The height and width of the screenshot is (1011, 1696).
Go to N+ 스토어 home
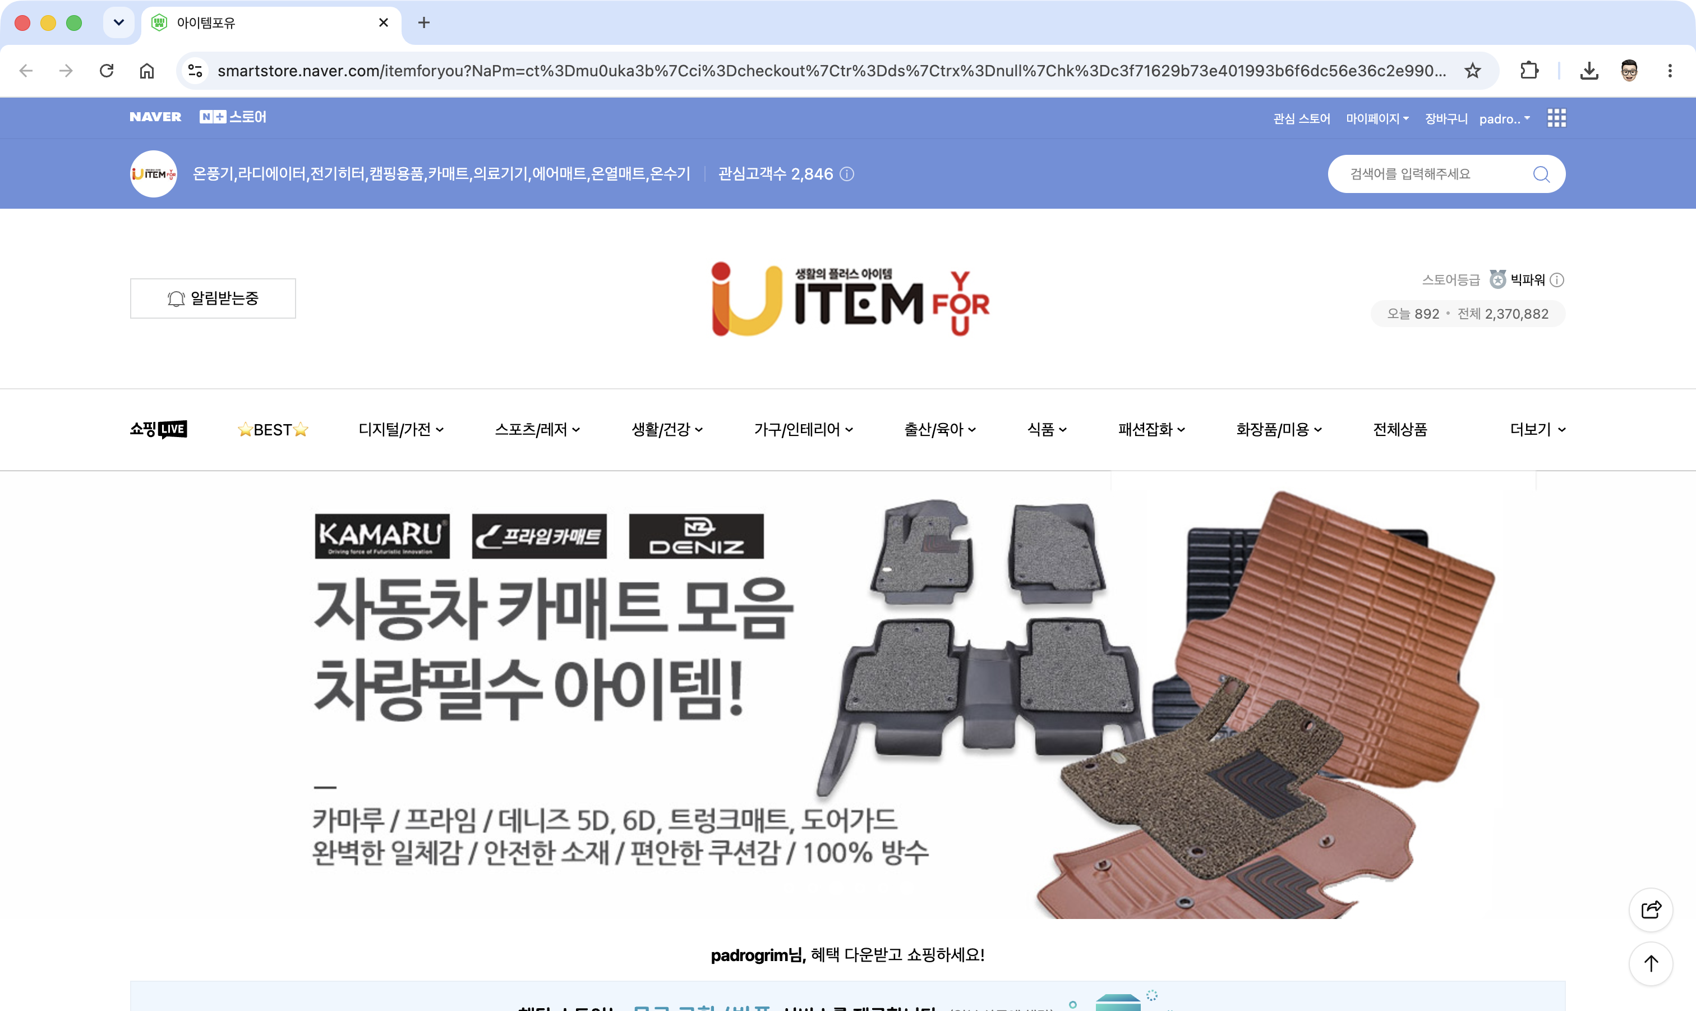pyautogui.click(x=233, y=117)
